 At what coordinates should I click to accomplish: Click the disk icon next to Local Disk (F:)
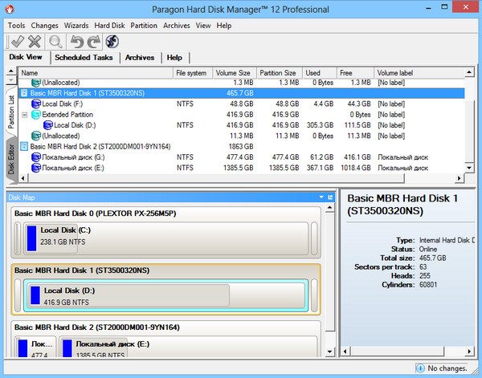pos(36,104)
